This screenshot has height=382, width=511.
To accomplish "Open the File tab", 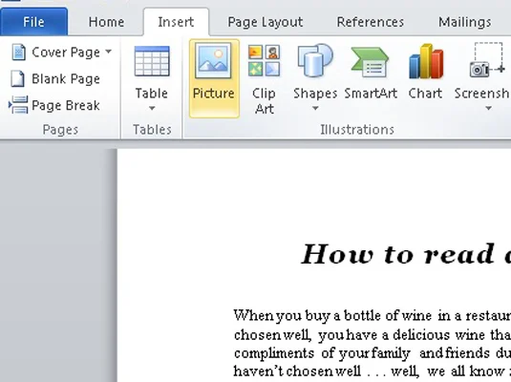I will (33, 22).
